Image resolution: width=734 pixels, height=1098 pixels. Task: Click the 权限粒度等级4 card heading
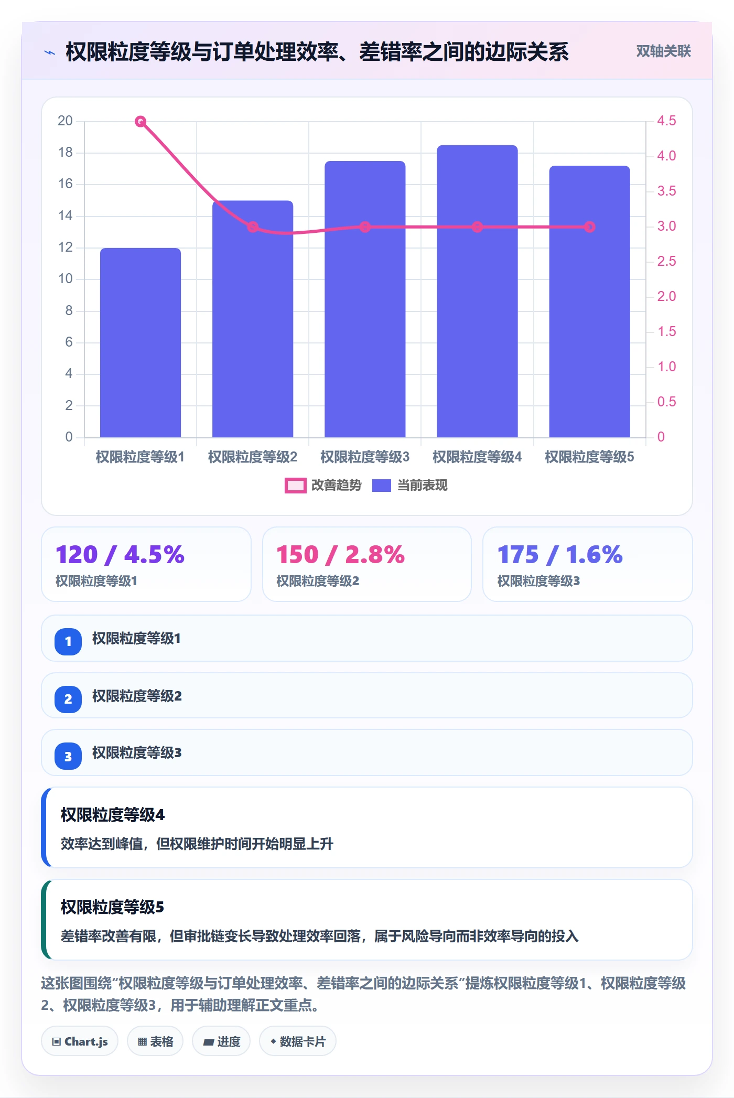[113, 815]
